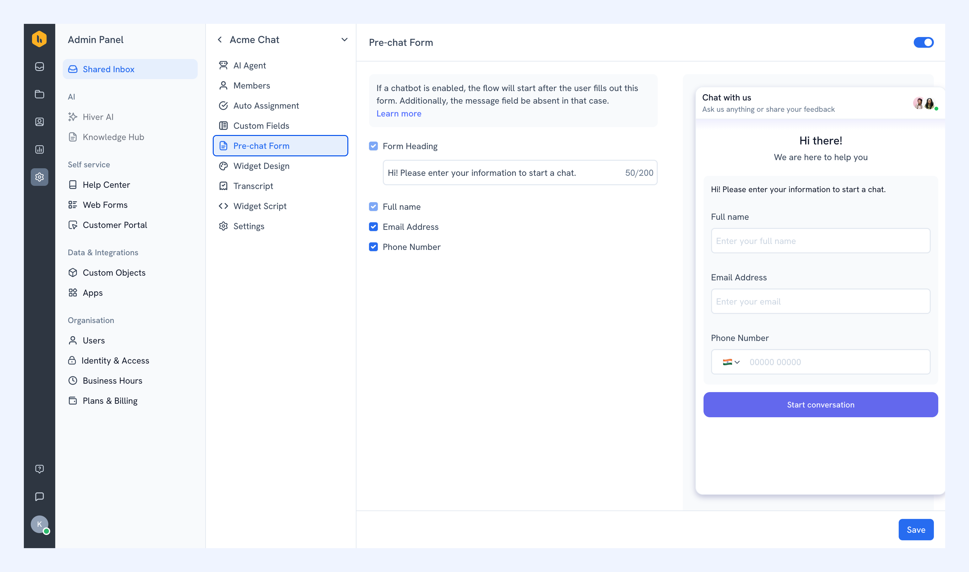Follow the Learn more link
This screenshot has height=572, width=969.
tap(399, 114)
